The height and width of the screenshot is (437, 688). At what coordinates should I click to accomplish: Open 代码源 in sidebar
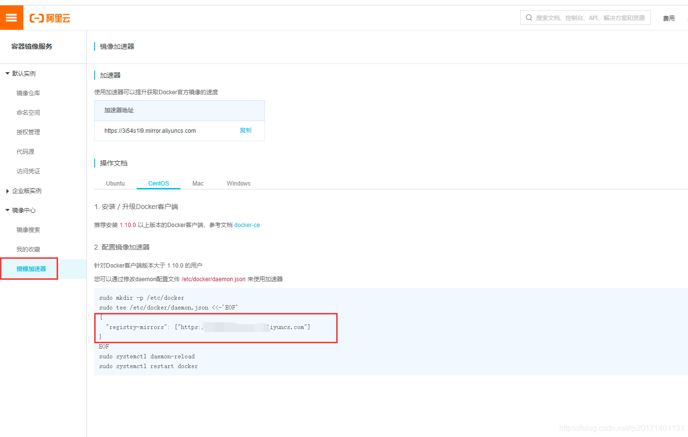(25, 152)
